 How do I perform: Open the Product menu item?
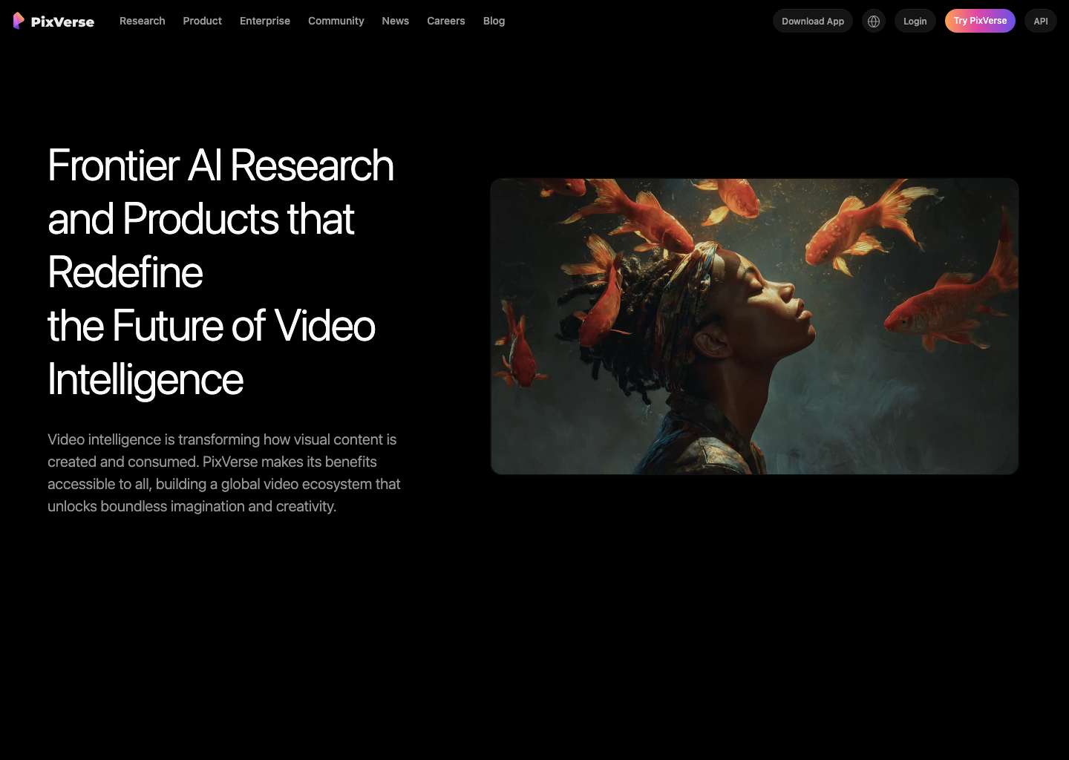tap(202, 21)
